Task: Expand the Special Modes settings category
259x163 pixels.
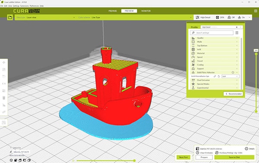Action: (215, 84)
